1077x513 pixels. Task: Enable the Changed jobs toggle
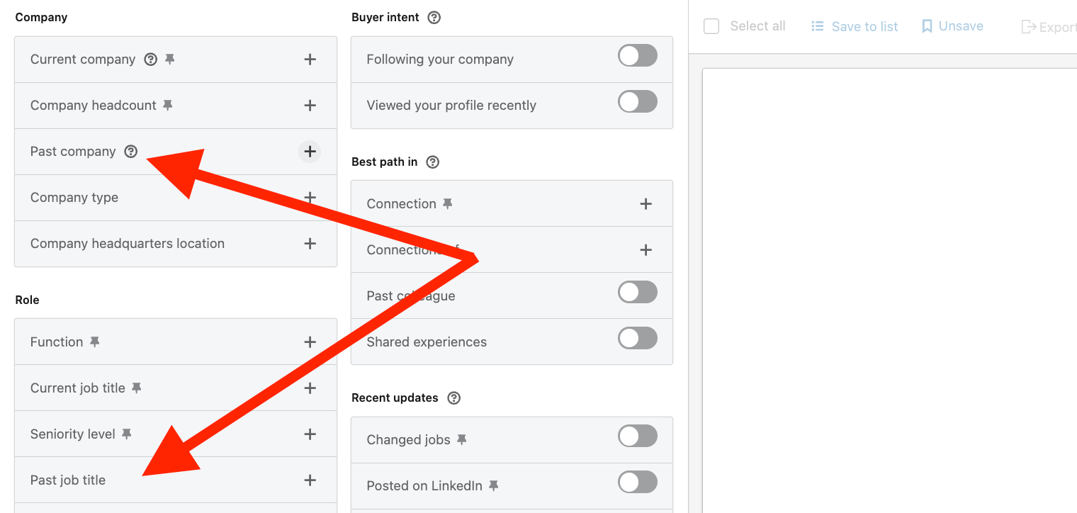(x=637, y=436)
